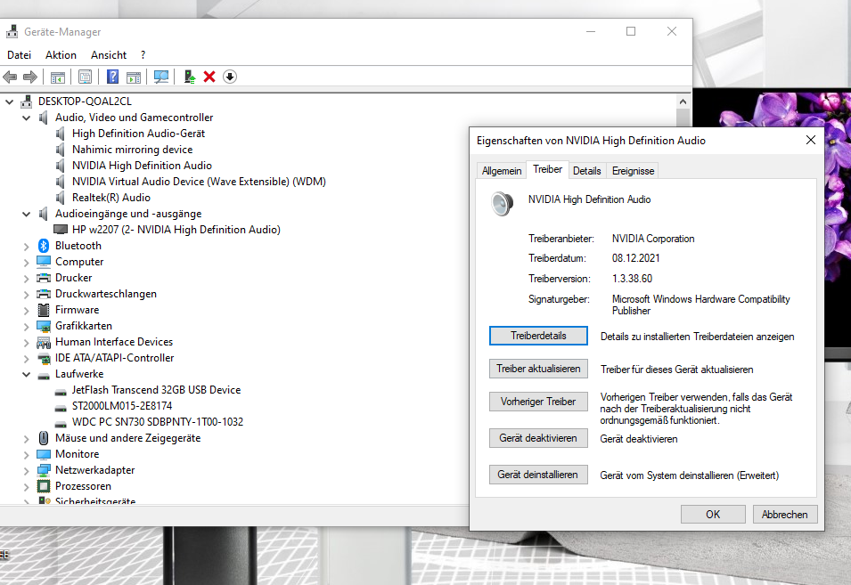Click the Gerät deinstallieren button
The width and height of the screenshot is (851, 585).
click(x=538, y=475)
